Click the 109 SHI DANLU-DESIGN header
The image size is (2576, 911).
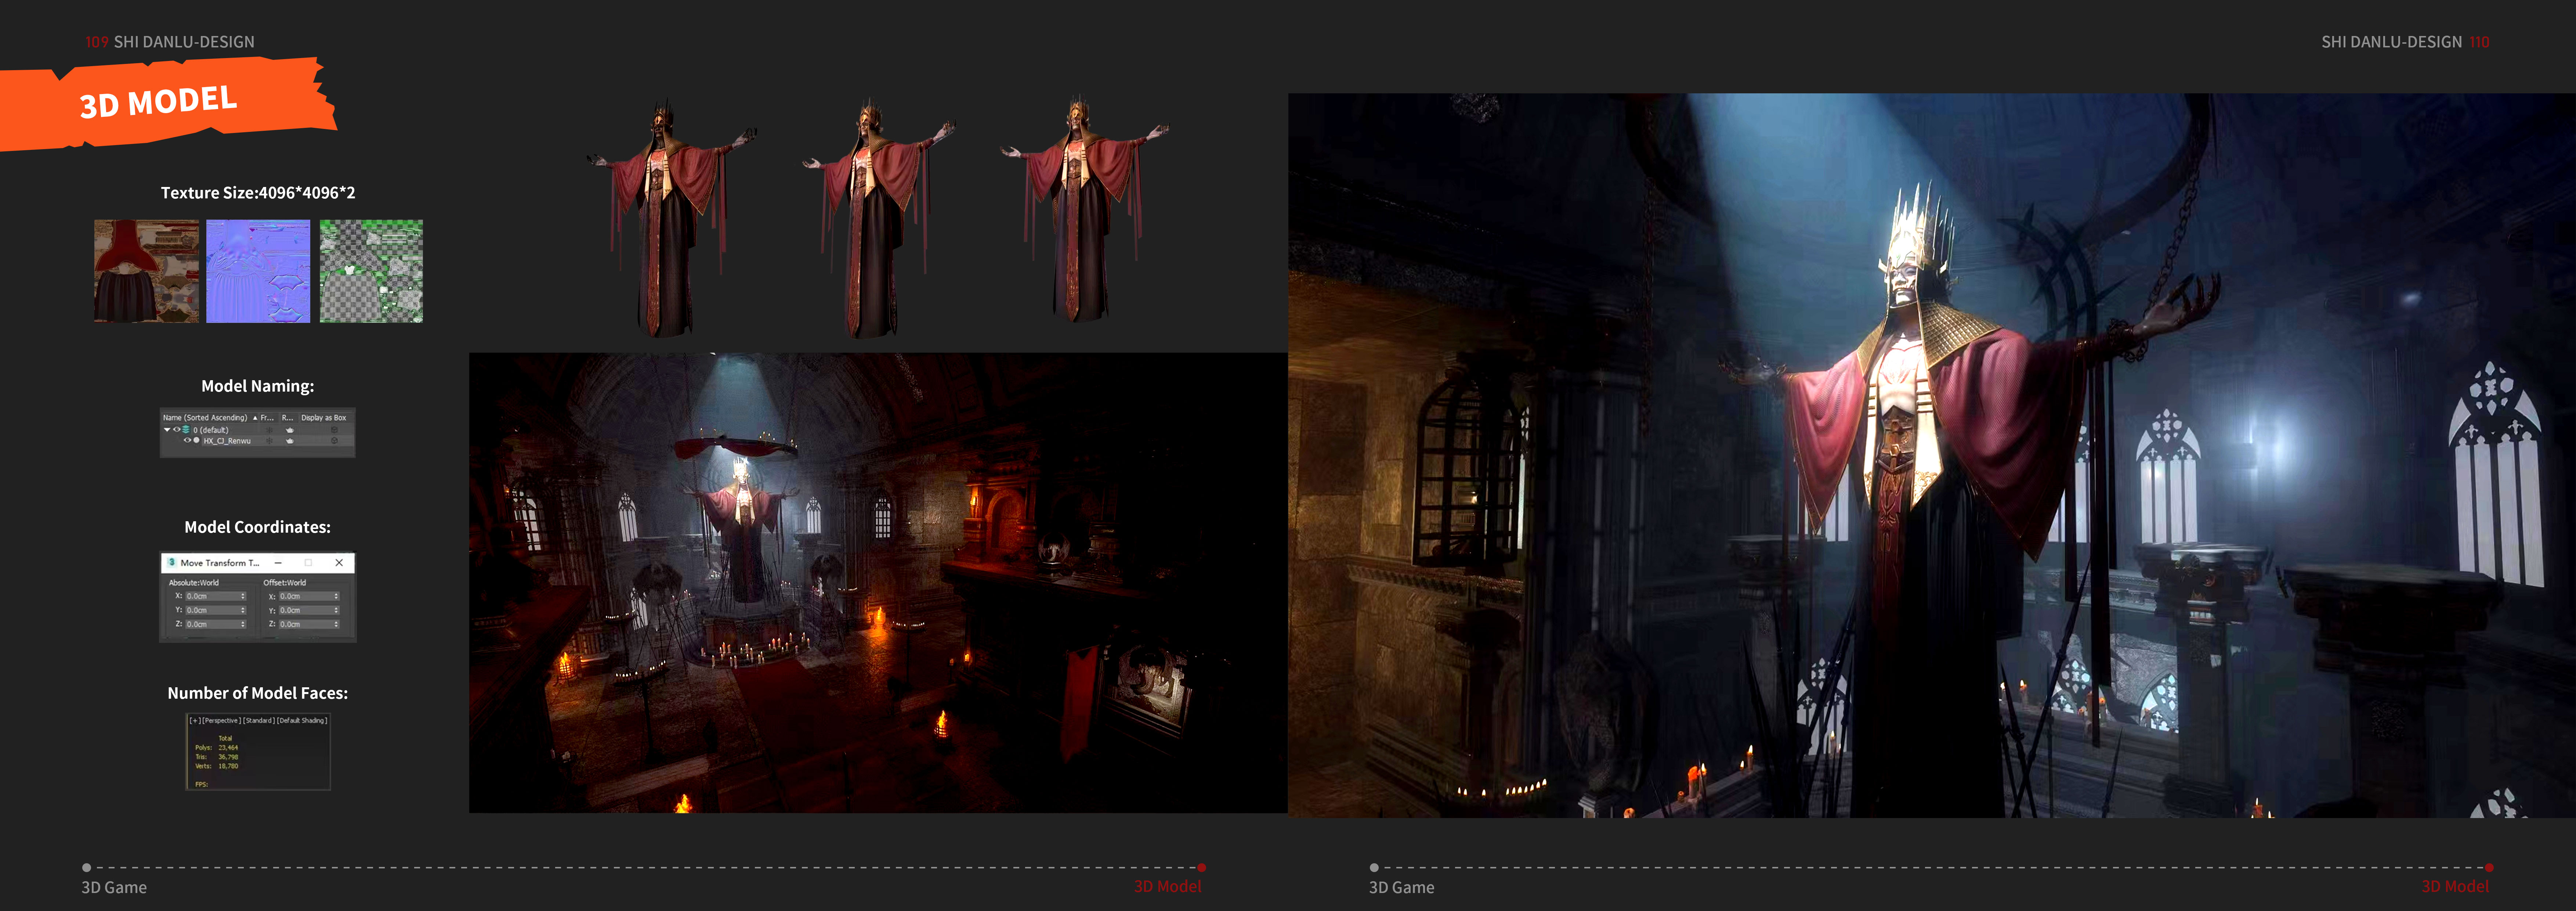170,42
